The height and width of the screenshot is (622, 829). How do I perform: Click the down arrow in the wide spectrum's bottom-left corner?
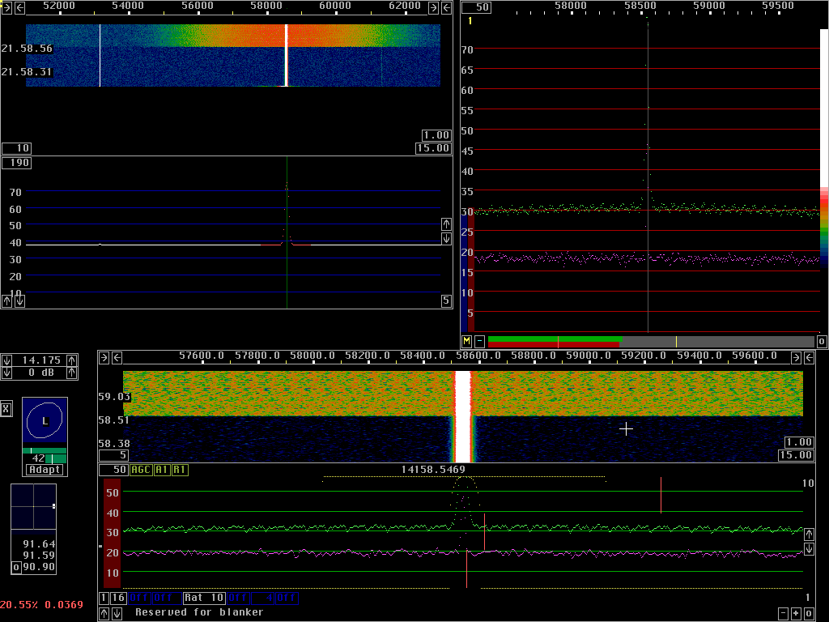[x=19, y=301]
